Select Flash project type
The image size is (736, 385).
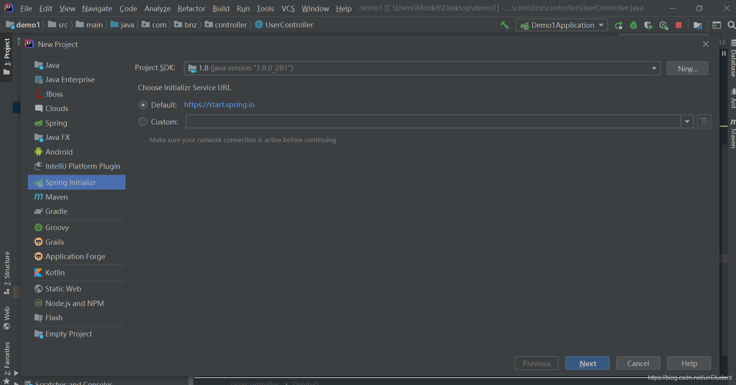(77, 318)
